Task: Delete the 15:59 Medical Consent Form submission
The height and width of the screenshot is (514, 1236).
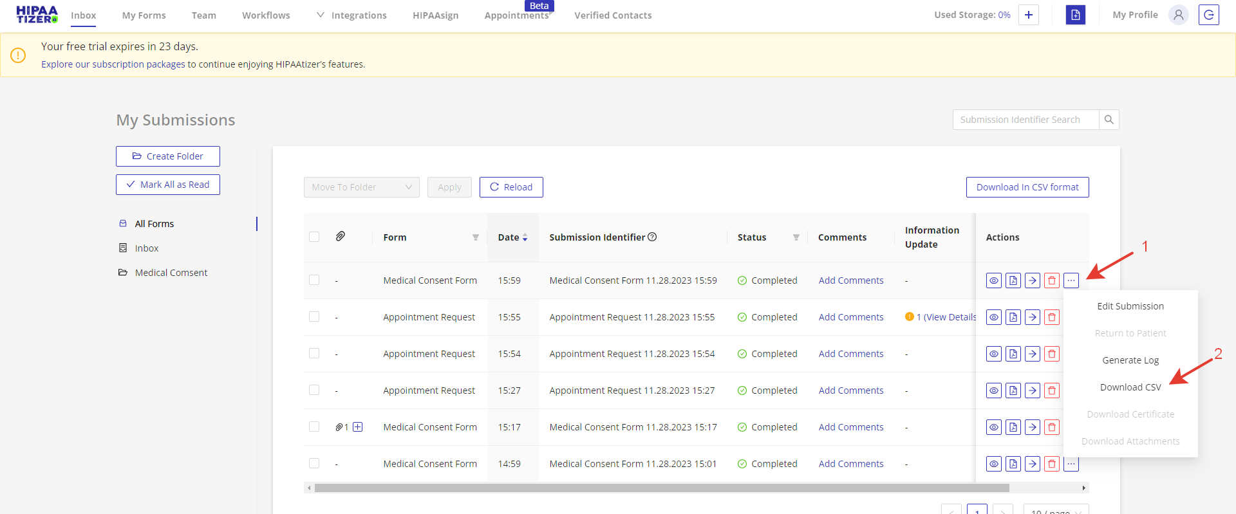Action: click(x=1052, y=280)
